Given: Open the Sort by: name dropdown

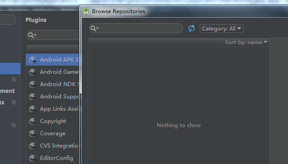Looking at the screenshot, I should pos(246,42).
